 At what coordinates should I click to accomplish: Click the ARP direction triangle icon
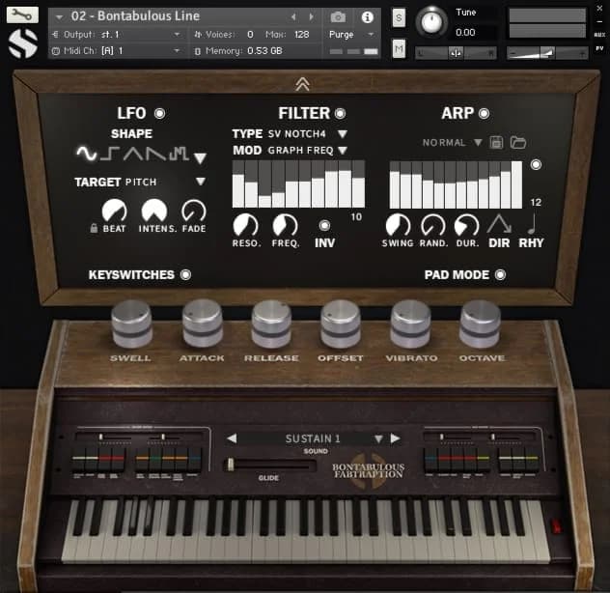(498, 225)
